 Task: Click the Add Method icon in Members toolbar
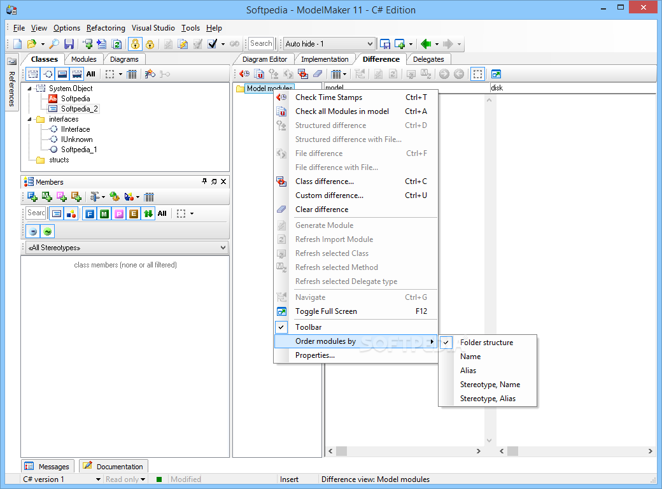pos(47,196)
